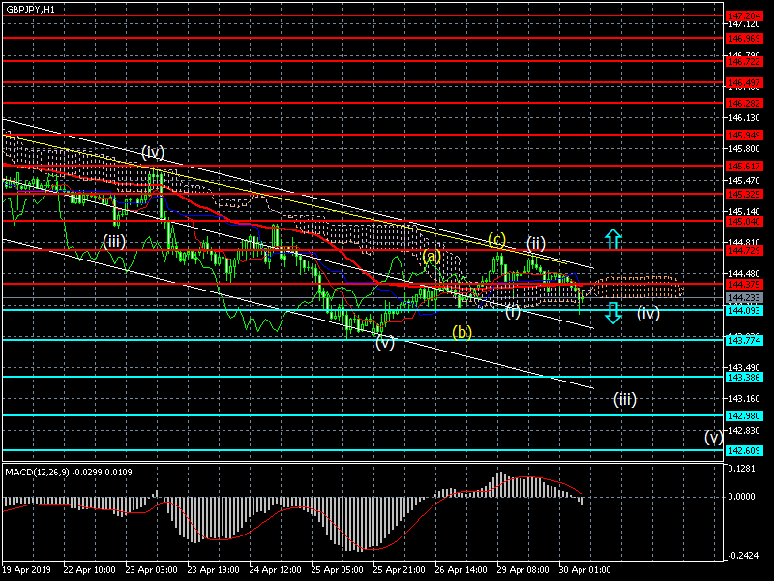Click the 143.160 price scale value
This screenshot has width=774, height=581.
pos(744,399)
